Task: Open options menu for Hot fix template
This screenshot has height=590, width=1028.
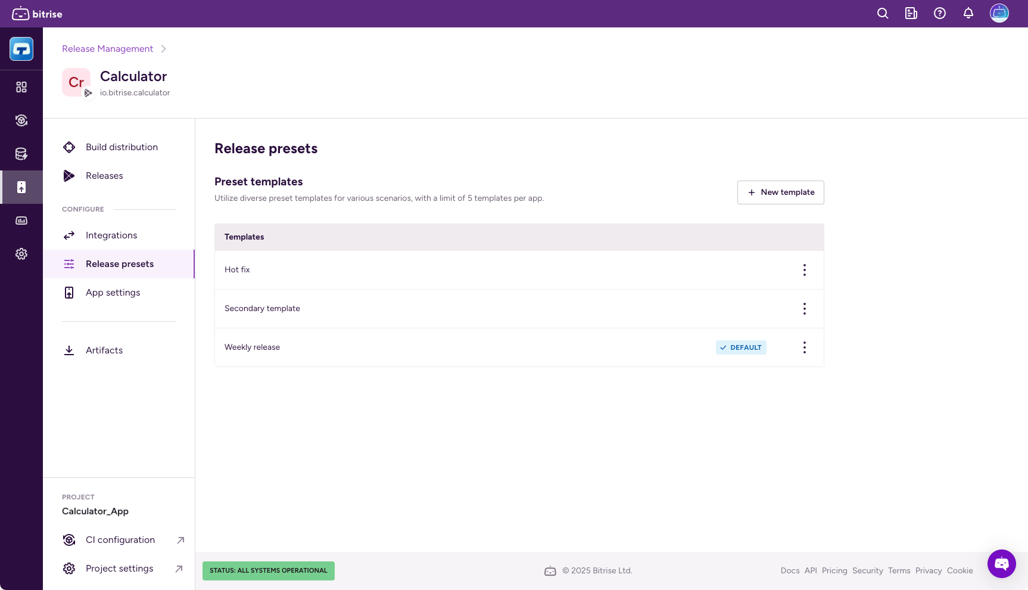Action: click(x=805, y=270)
